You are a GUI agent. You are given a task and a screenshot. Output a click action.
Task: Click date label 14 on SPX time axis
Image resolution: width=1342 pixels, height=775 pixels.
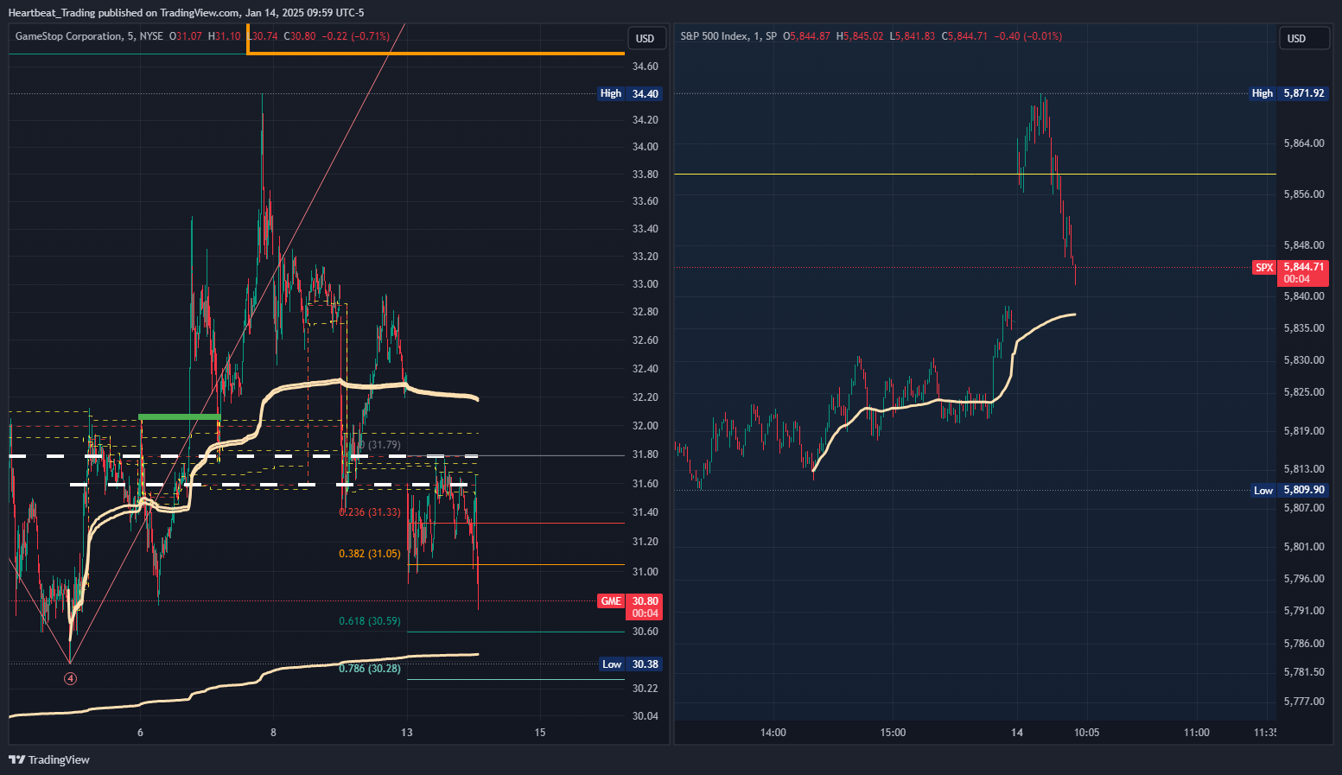click(x=1017, y=733)
